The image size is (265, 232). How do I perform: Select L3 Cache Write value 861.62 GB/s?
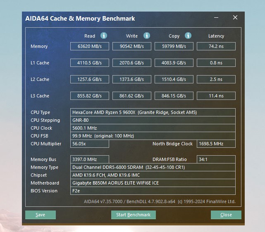tap(131, 96)
